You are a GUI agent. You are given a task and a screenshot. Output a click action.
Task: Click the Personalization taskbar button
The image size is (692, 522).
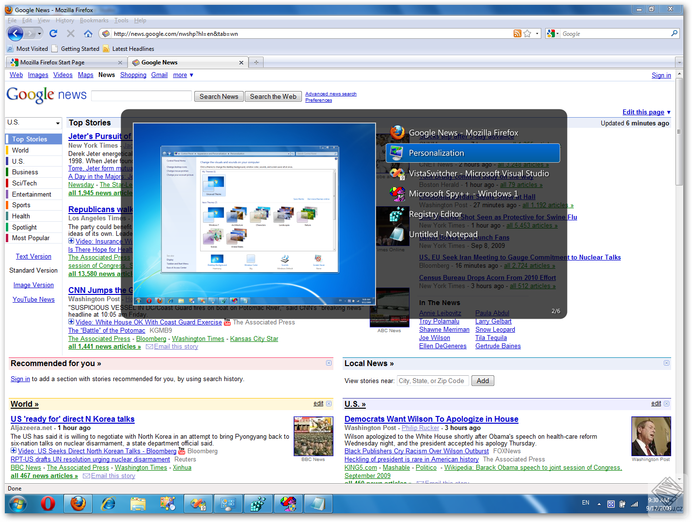pyautogui.click(x=228, y=504)
